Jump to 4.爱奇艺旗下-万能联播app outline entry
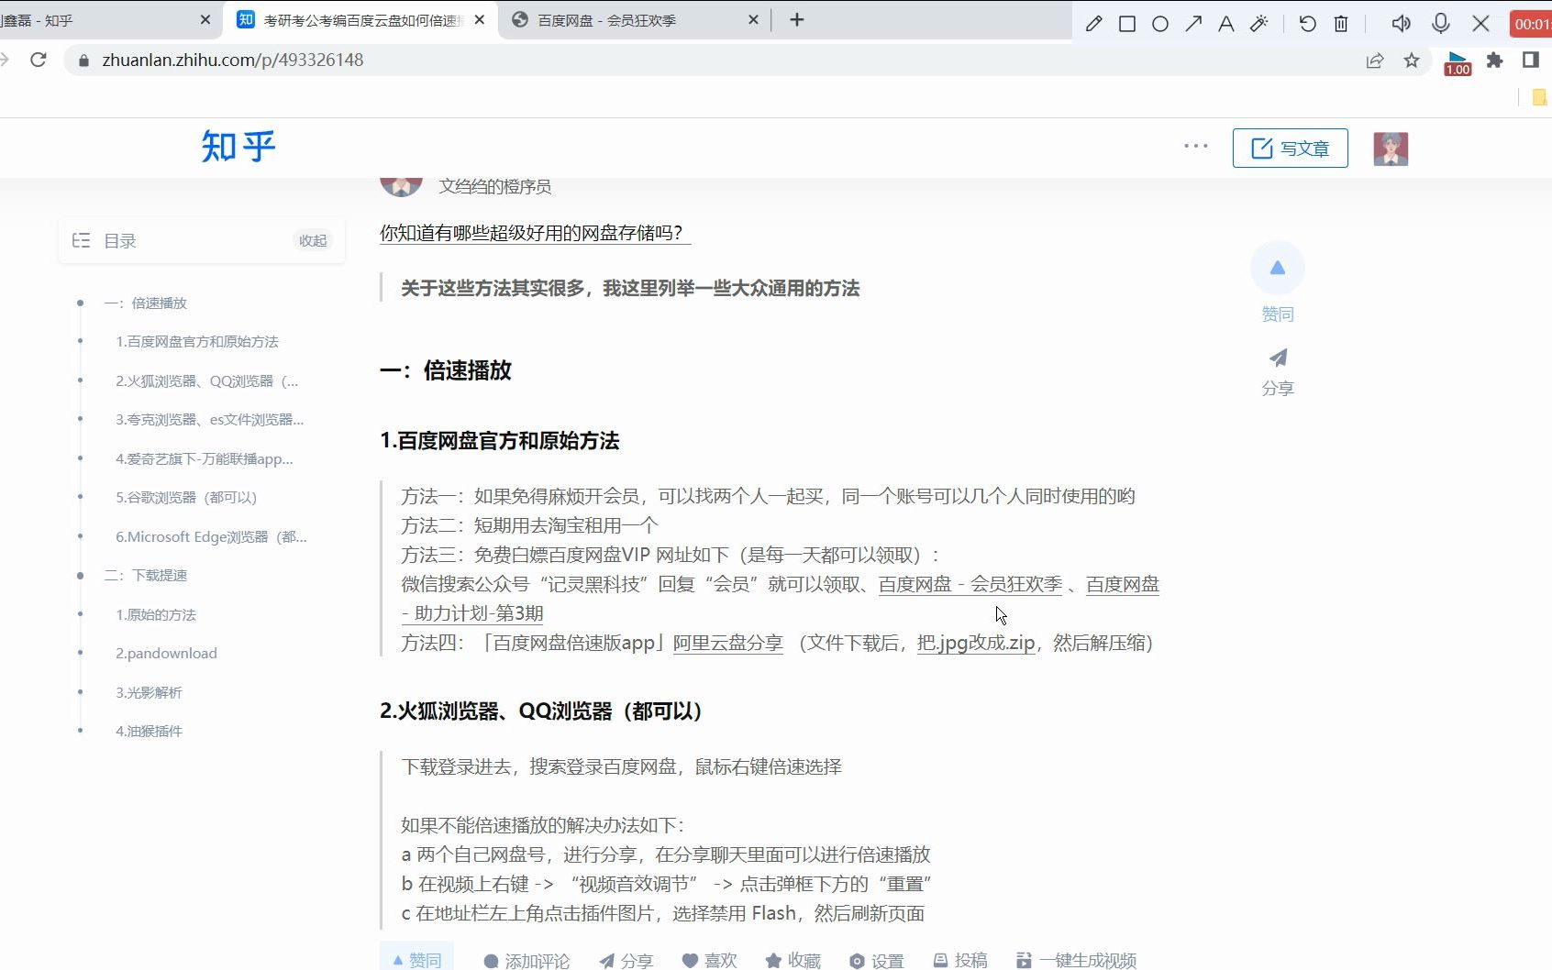The width and height of the screenshot is (1552, 970). click(x=205, y=458)
